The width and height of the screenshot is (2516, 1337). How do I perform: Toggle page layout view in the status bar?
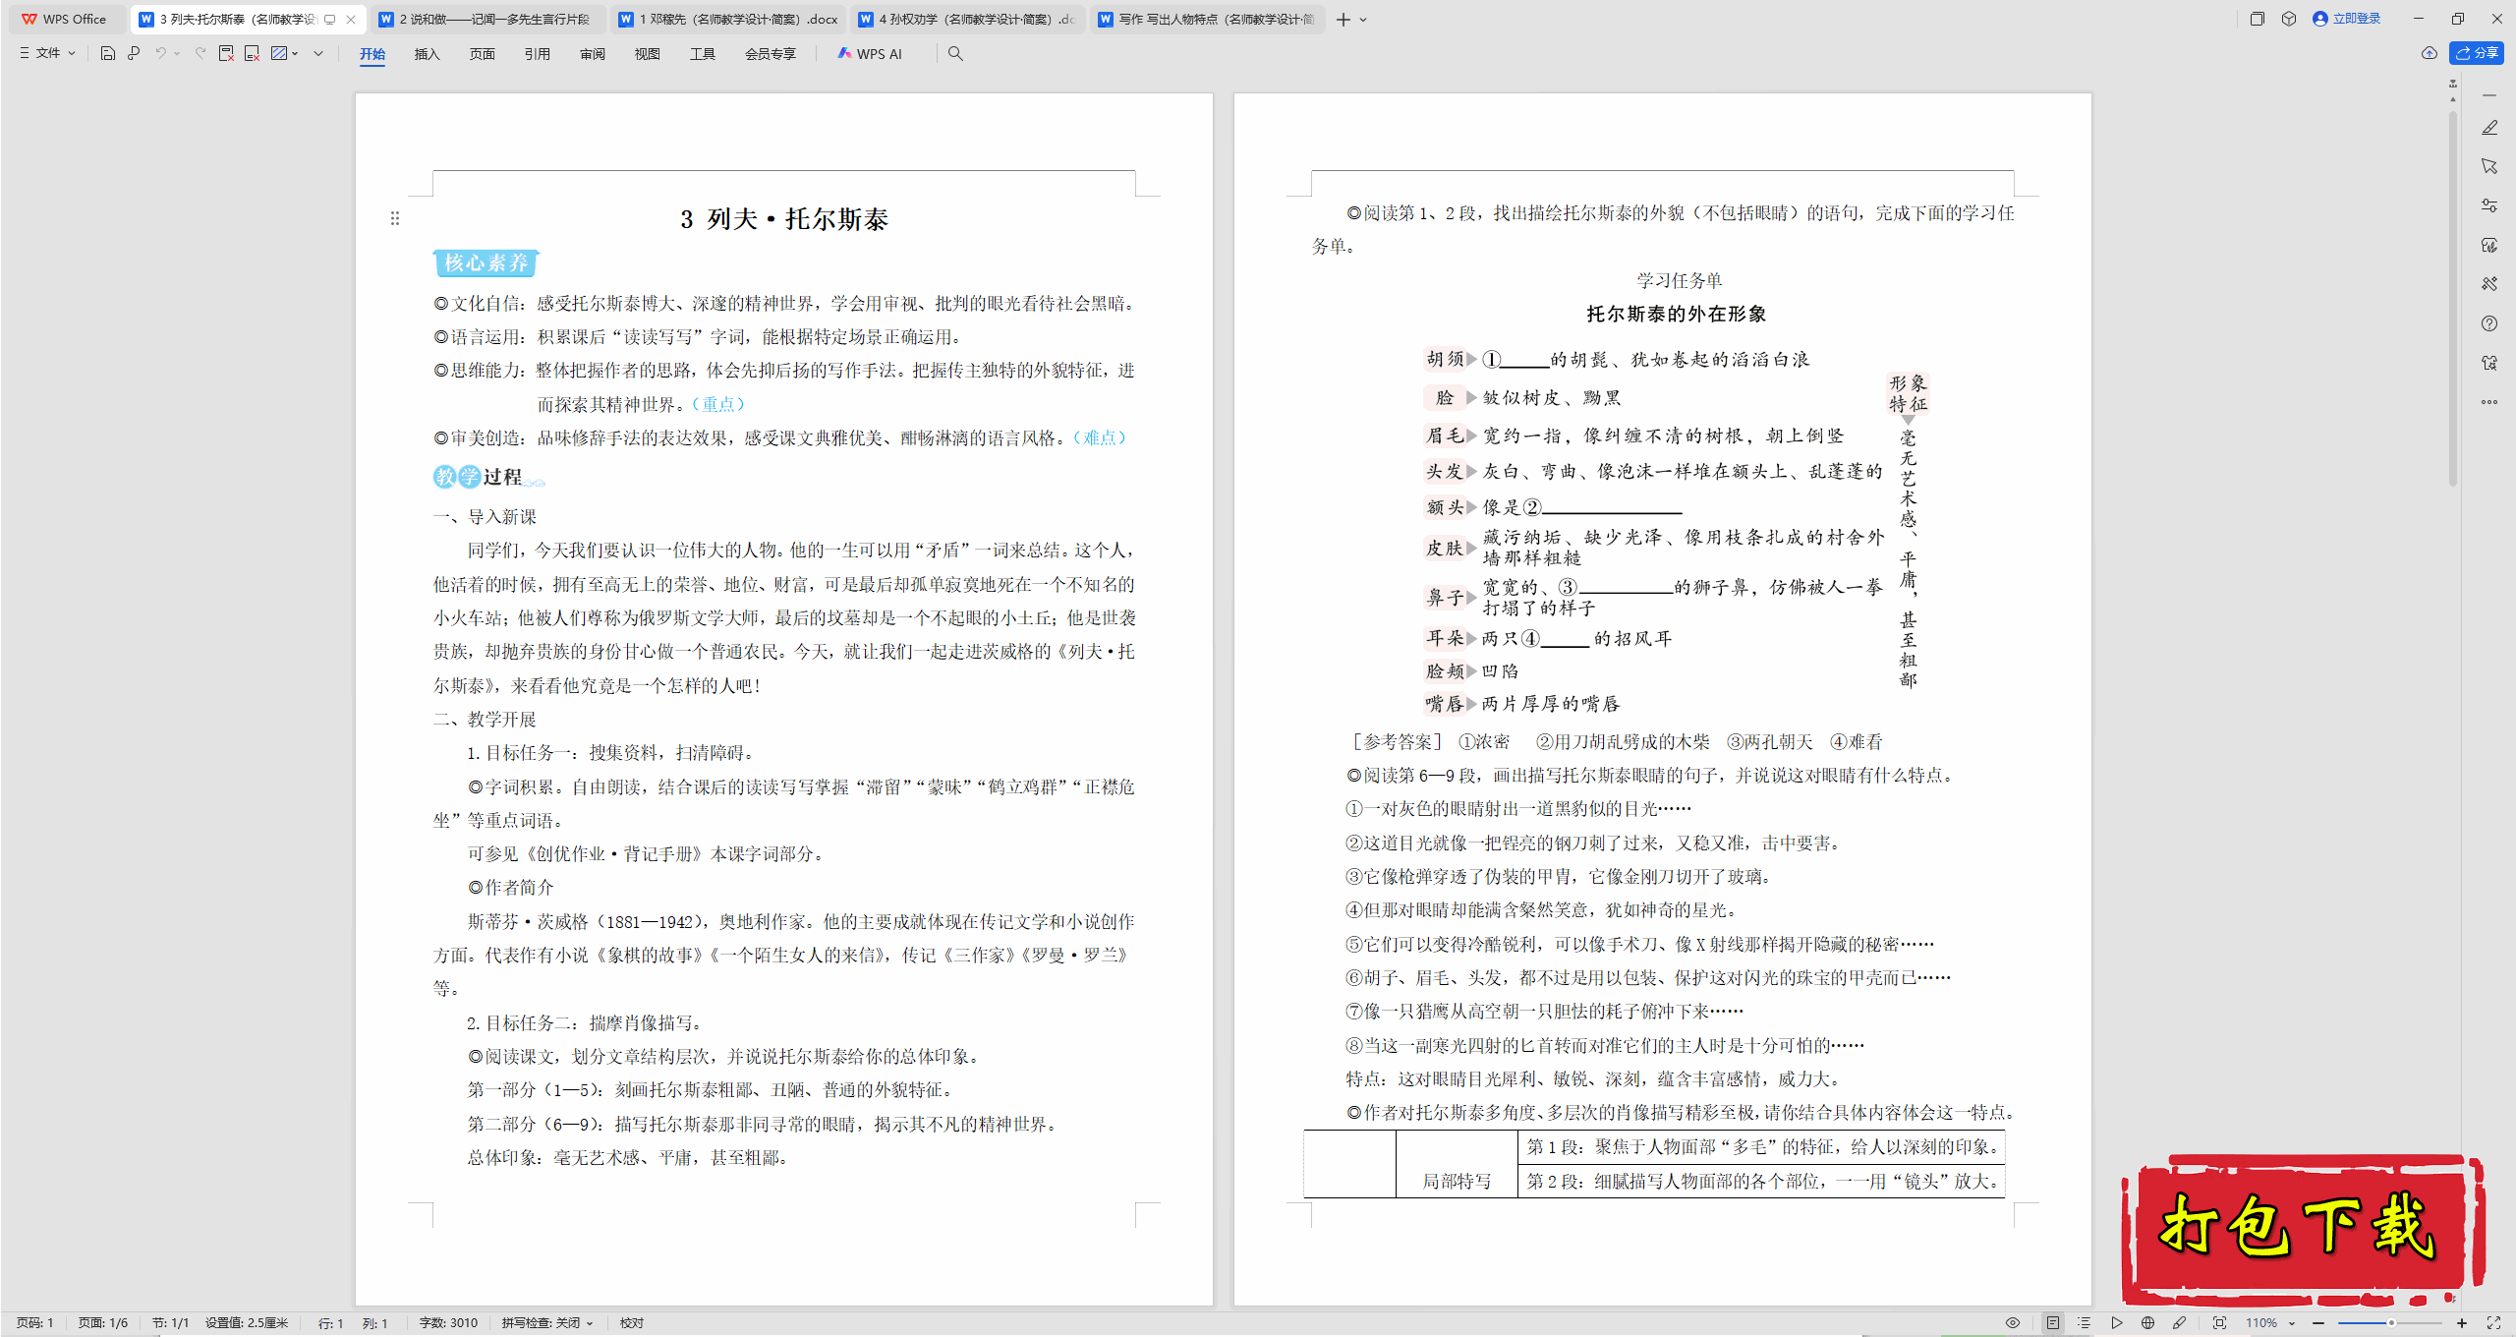[x=2053, y=1323]
